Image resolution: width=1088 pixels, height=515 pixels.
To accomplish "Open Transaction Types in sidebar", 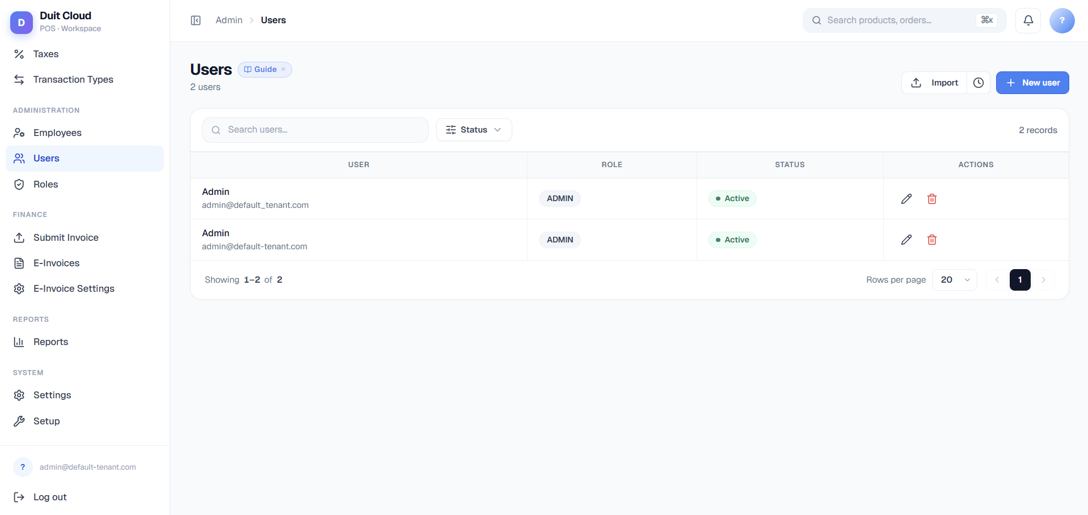I will click(x=85, y=79).
